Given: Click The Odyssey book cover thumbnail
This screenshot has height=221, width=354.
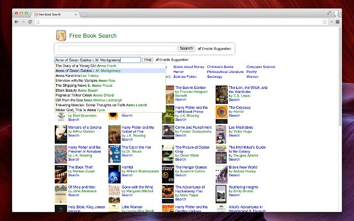Looking at the screenshot, I should pyautogui.click(x=221, y=114).
